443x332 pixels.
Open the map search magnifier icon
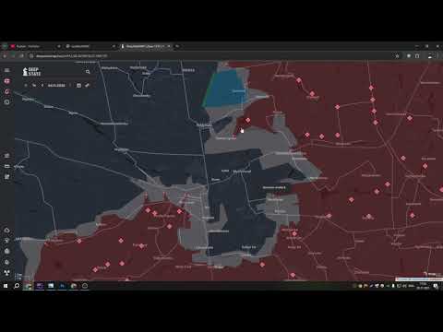pyautogui.click(x=88, y=72)
